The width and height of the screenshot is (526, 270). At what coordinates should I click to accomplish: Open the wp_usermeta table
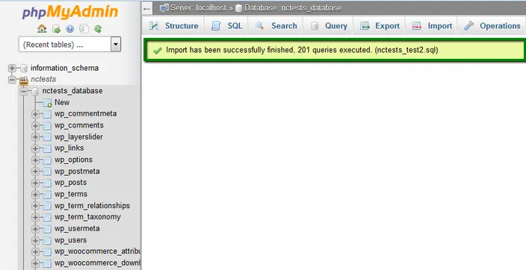tap(77, 229)
